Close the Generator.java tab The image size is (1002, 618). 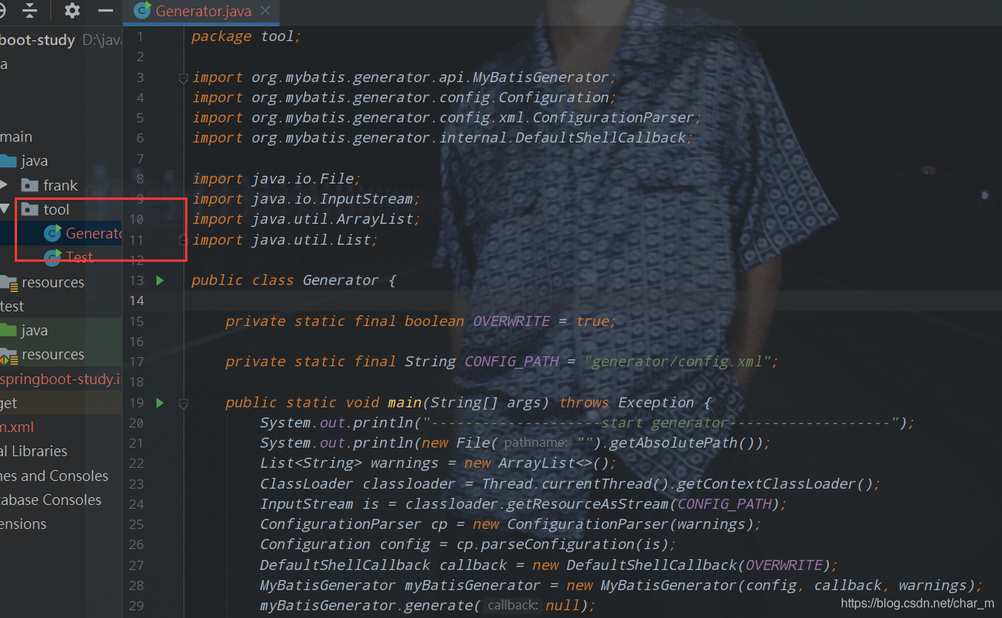pos(266,11)
